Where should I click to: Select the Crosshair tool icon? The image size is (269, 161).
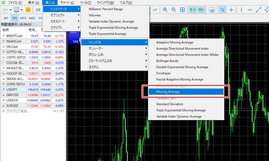pos(232,10)
